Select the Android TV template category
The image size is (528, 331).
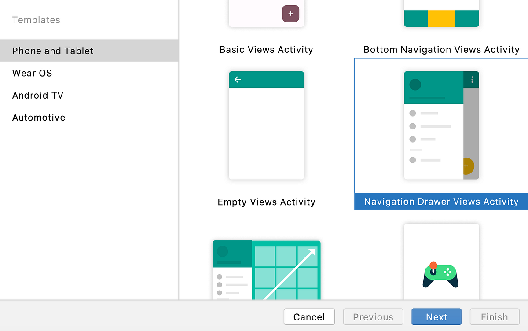(x=37, y=95)
